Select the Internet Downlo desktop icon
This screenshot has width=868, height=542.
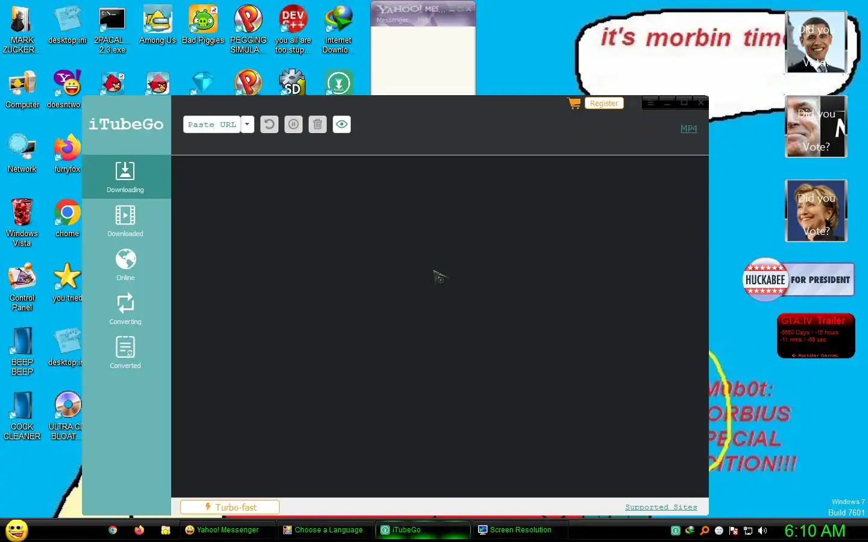[x=338, y=30]
